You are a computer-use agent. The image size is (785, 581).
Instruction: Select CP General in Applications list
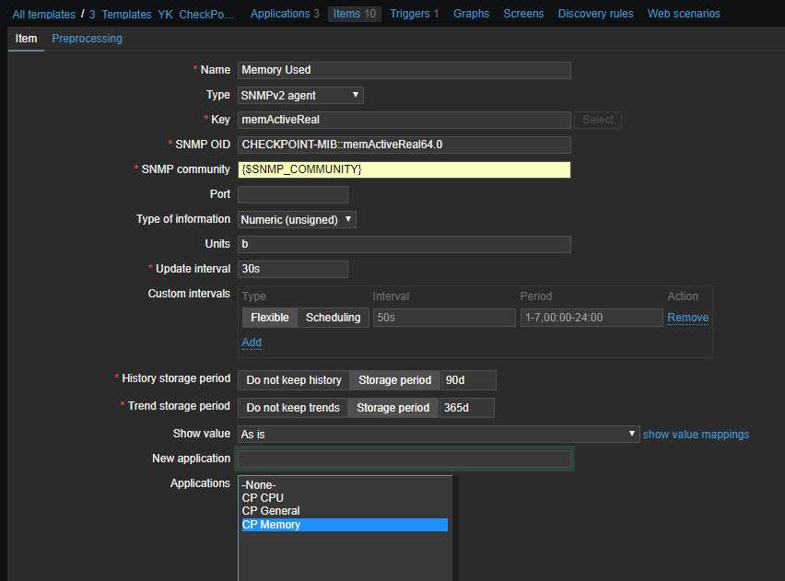(x=345, y=511)
